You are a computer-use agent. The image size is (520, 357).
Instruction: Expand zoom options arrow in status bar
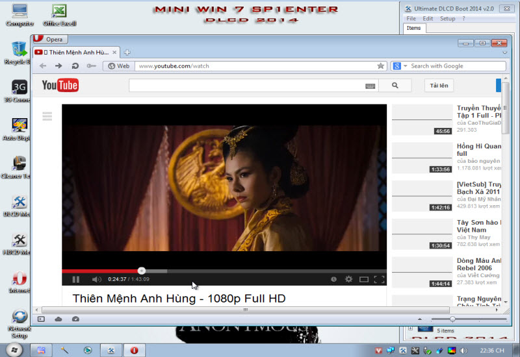(420, 319)
